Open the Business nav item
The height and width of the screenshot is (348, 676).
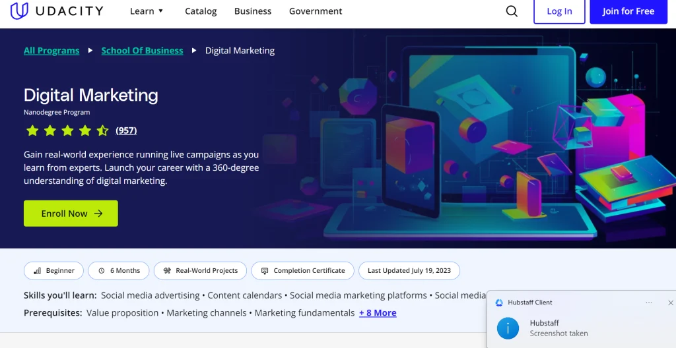point(253,11)
